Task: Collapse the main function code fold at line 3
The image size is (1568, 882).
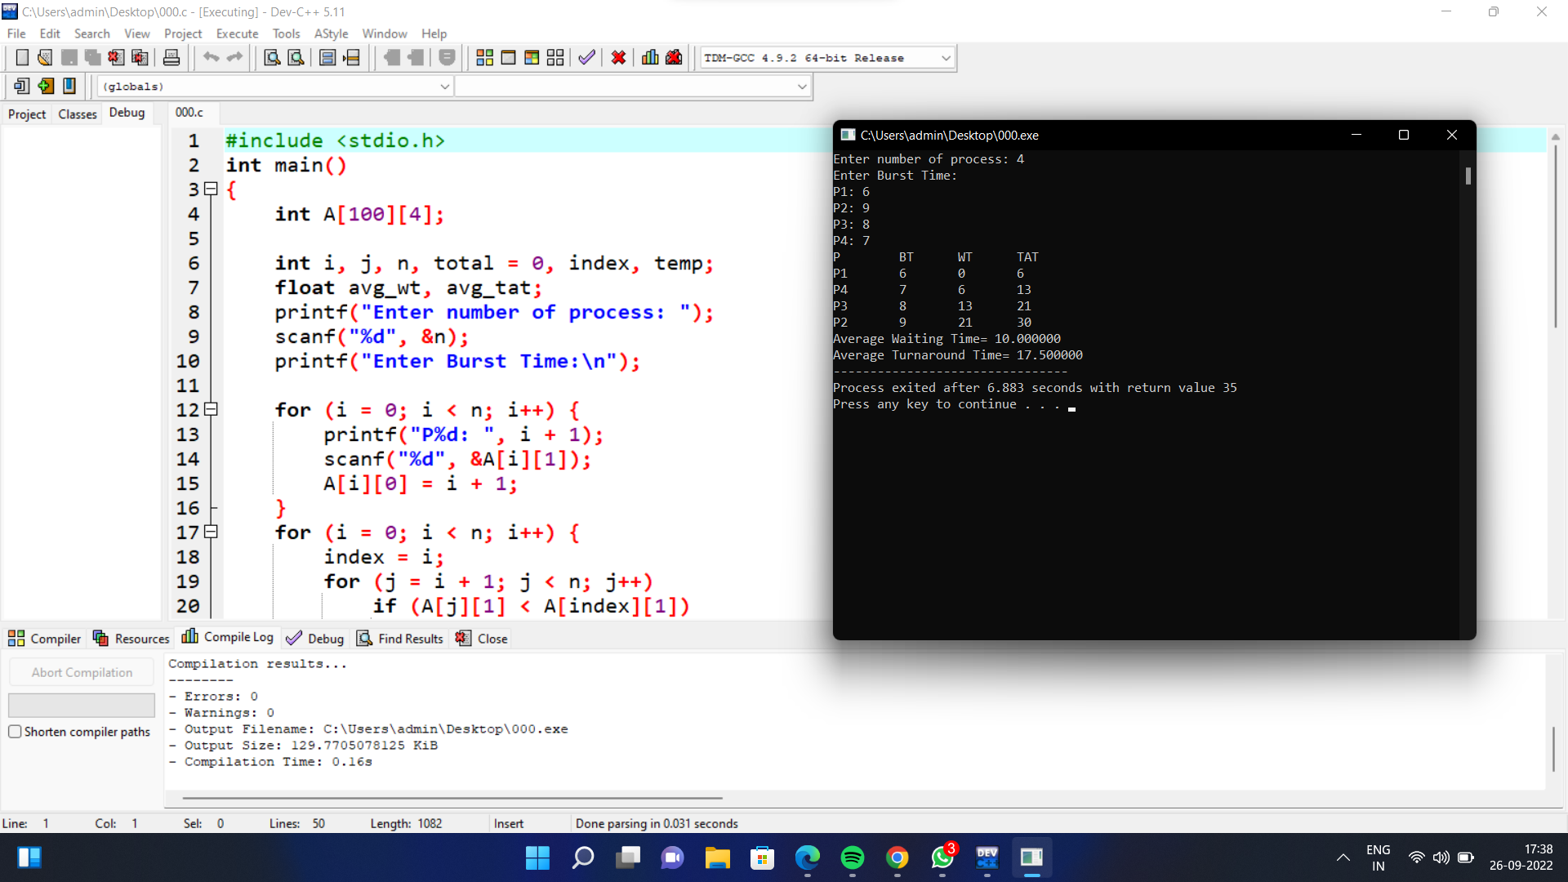Action: point(210,189)
